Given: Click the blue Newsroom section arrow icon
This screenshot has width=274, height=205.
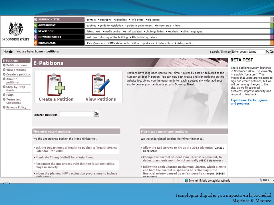Looking at the screenshot, I should [36, 31].
